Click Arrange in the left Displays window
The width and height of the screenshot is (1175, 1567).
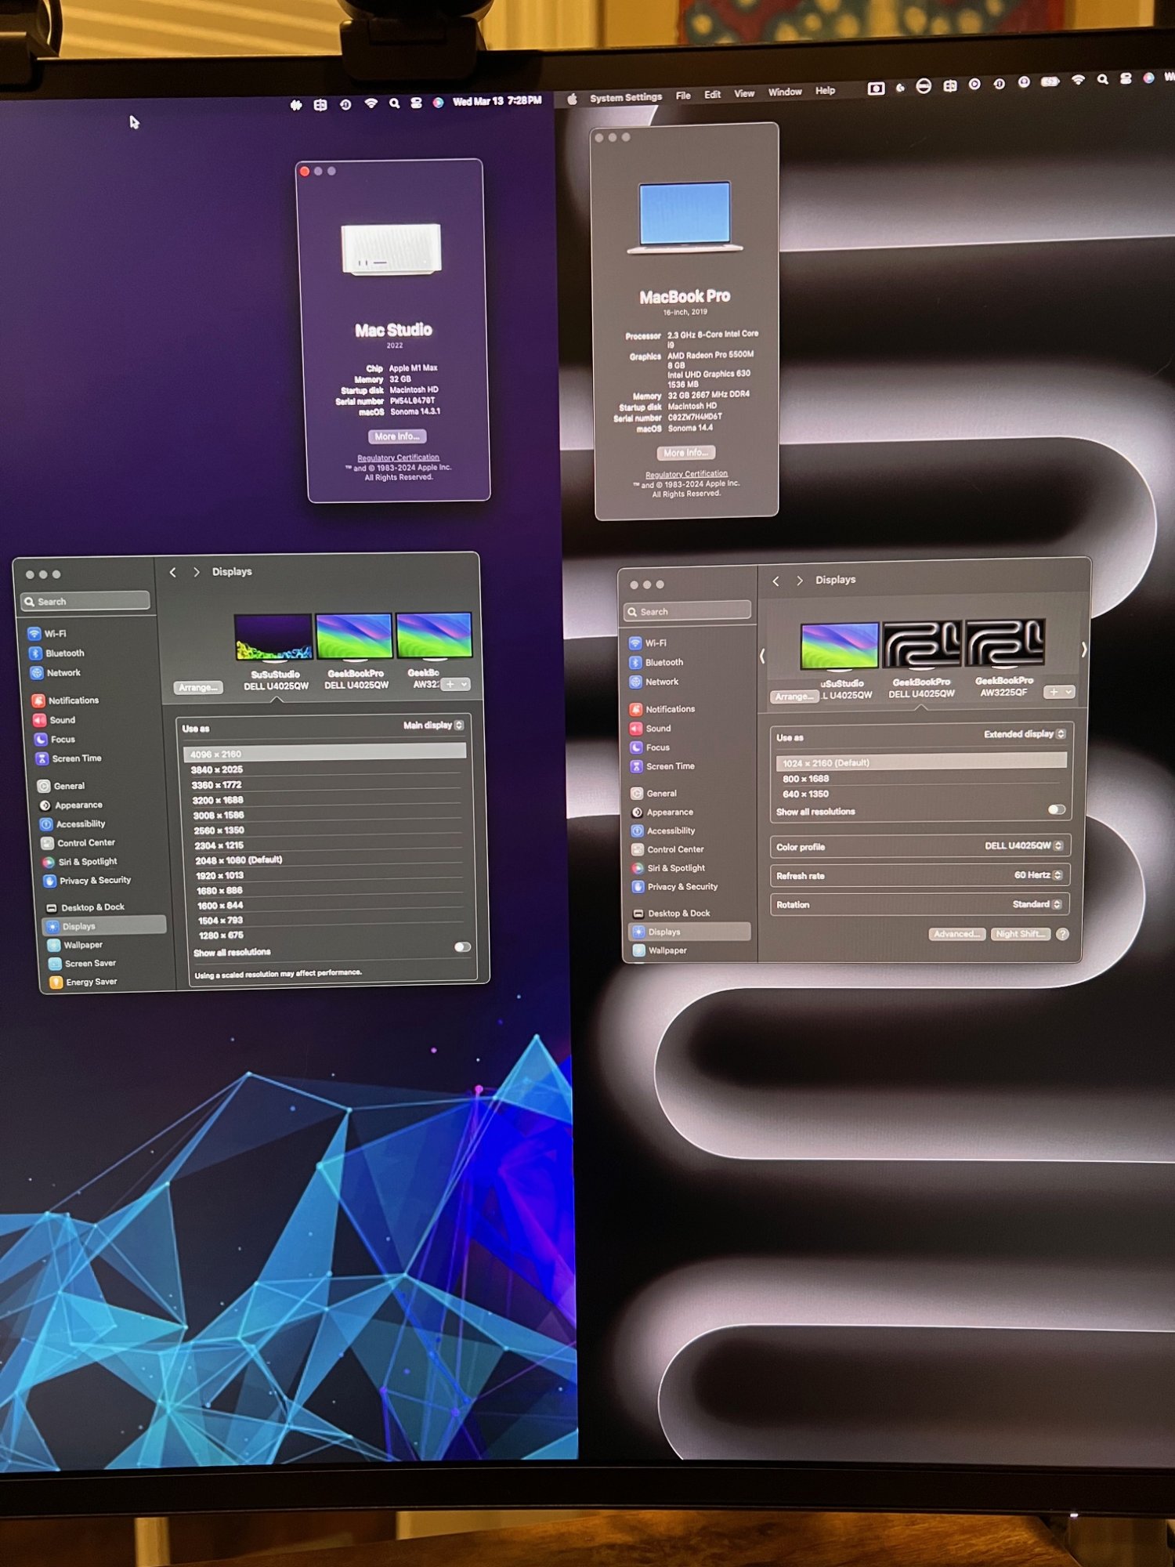198,687
